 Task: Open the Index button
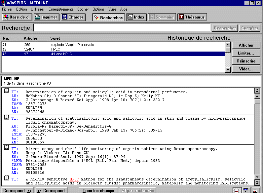(136, 17)
